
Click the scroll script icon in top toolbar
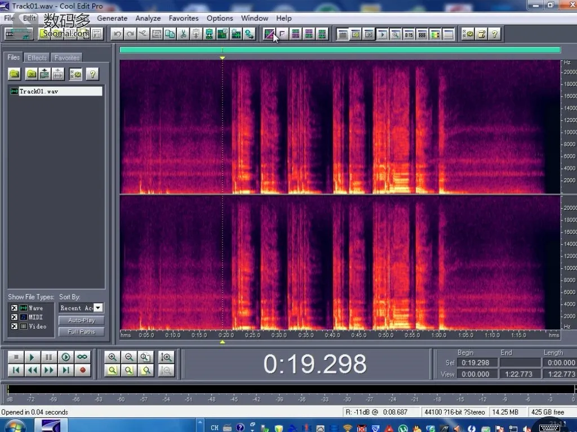[x=481, y=34]
